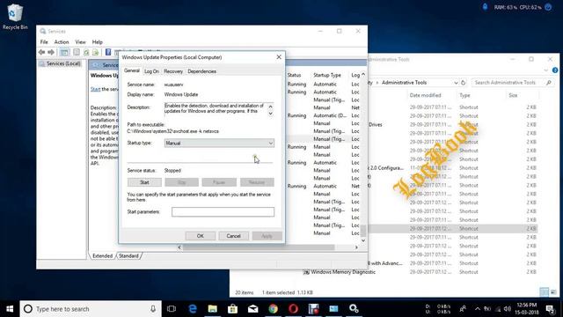Open the People icon in the system tray
This screenshot has height=317, width=563.
pyautogui.click(x=463, y=309)
